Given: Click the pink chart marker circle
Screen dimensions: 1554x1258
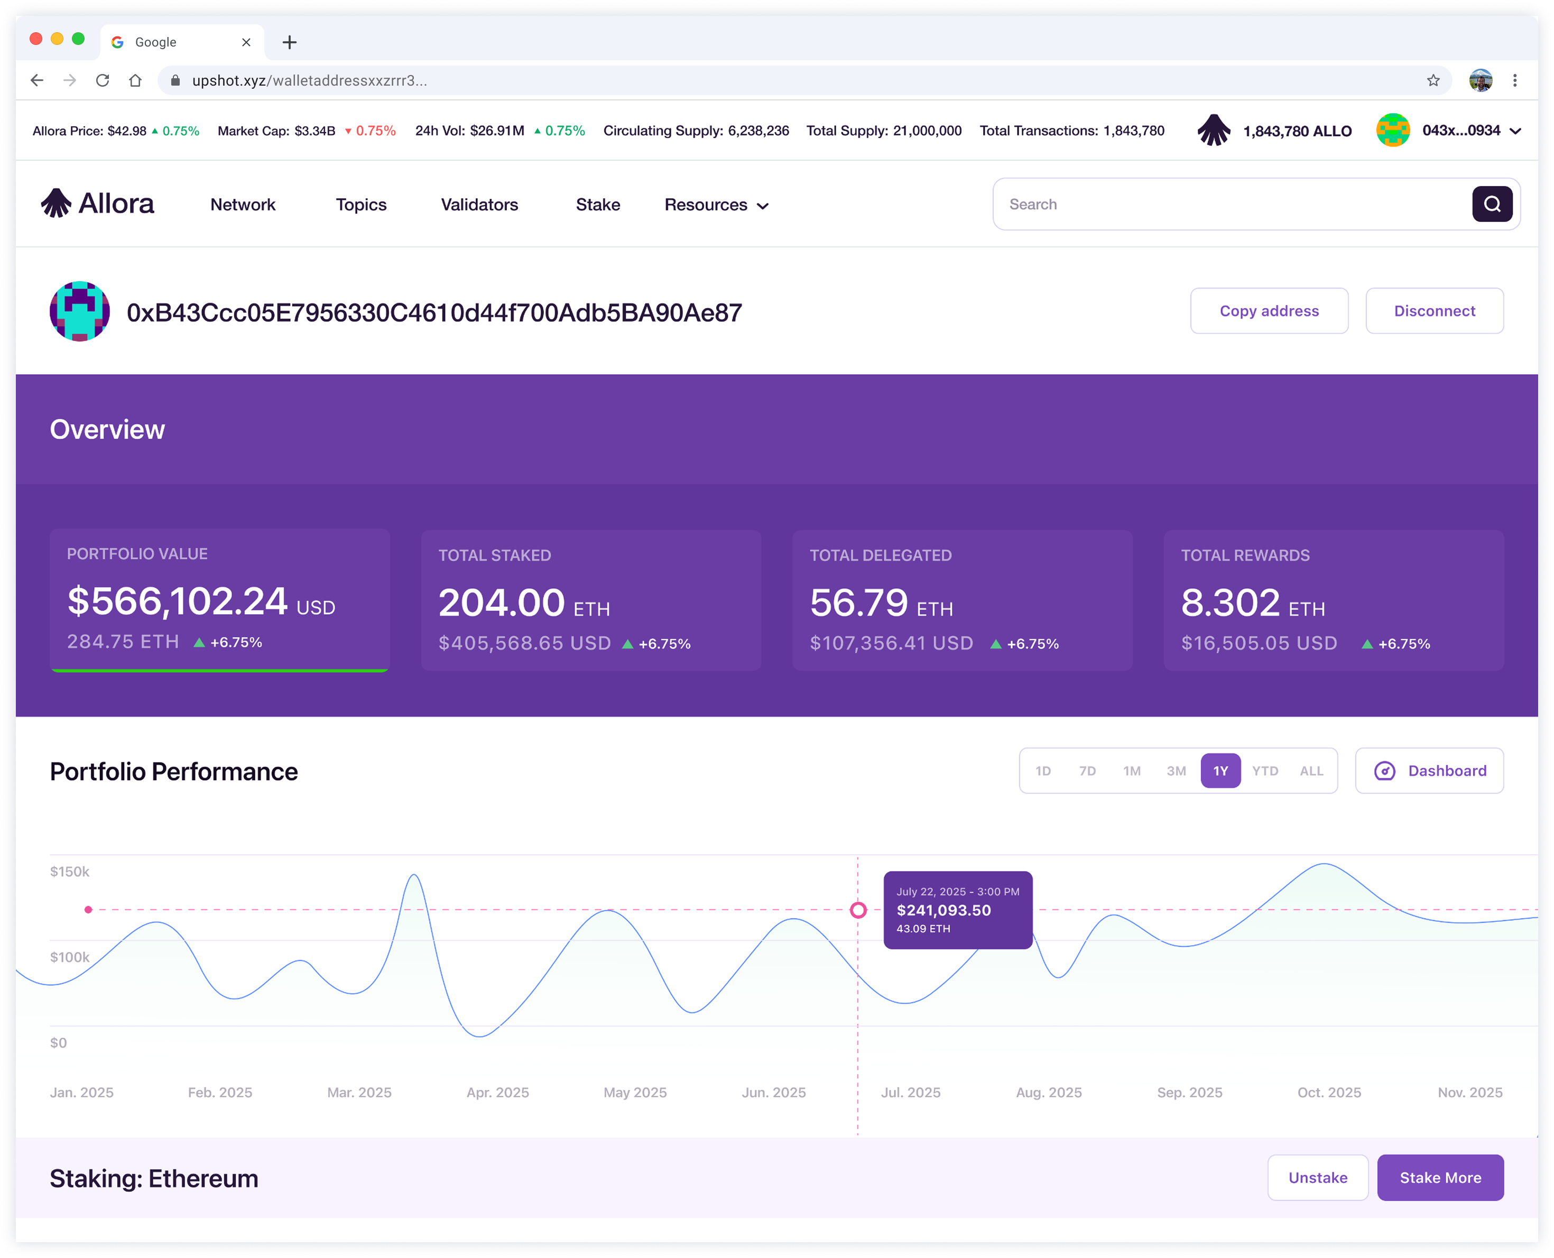Looking at the screenshot, I should pos(858,910).
